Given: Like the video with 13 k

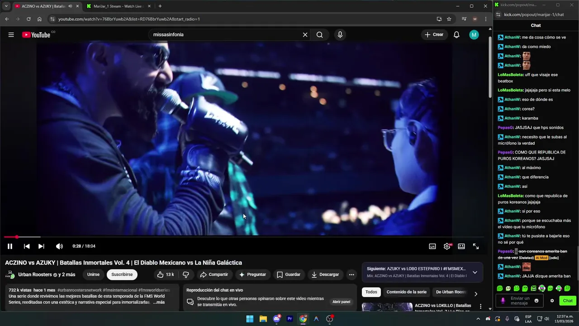Looking at the screenshot, I should coord(165,274).
